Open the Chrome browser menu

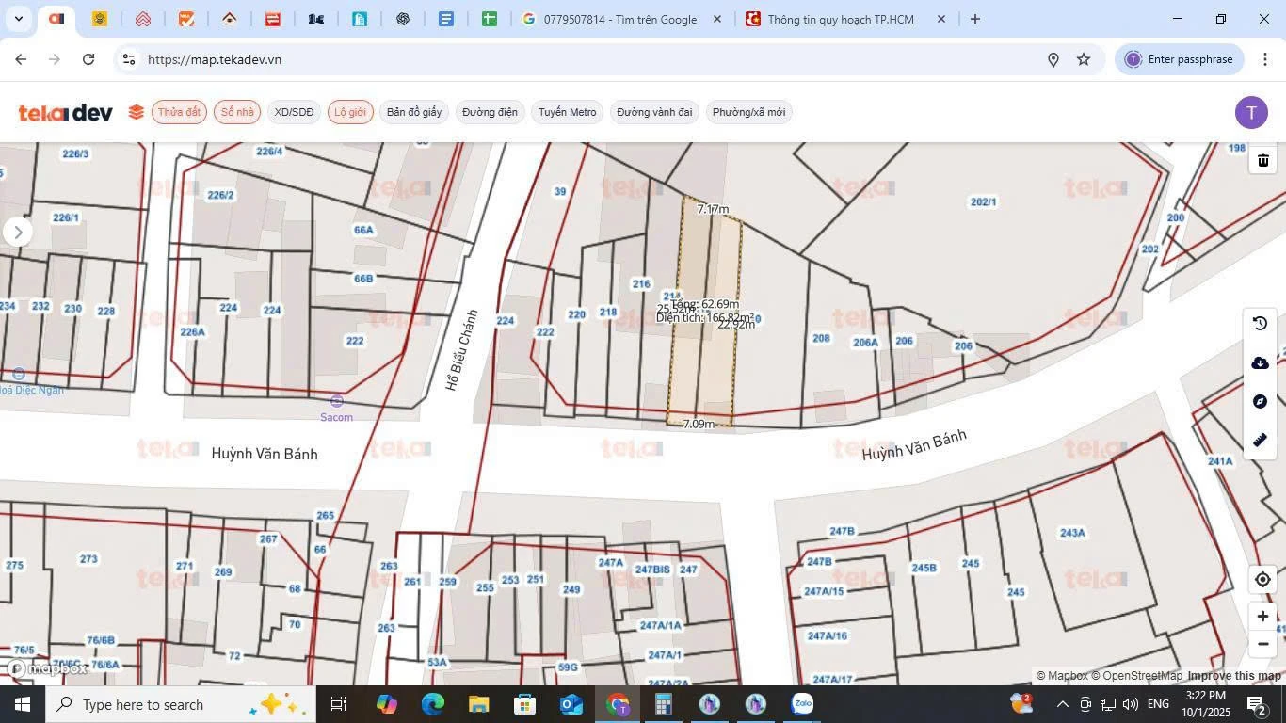(1266, 58)
